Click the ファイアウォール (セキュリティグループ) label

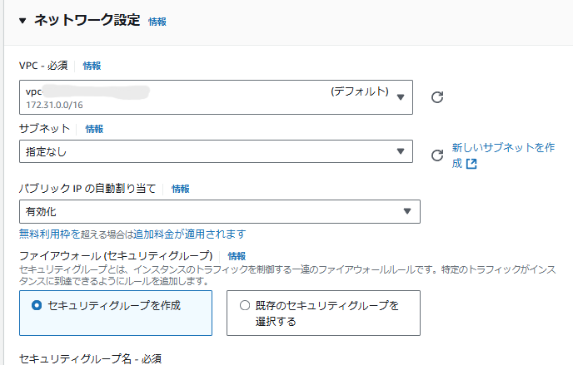[116, 255]
